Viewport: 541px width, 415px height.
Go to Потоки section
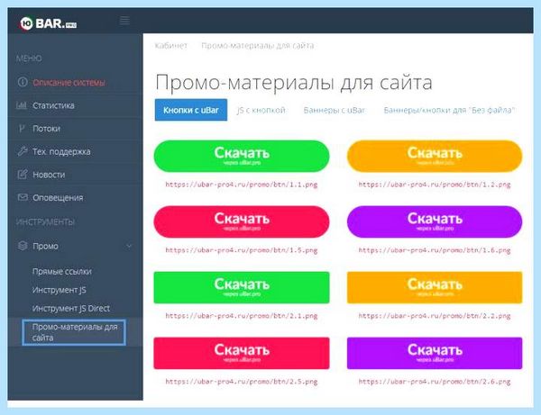[x=46, y=129]
